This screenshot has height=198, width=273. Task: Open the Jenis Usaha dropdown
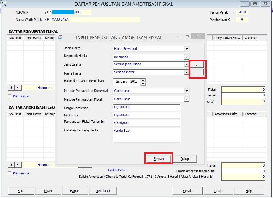point(187,64)
